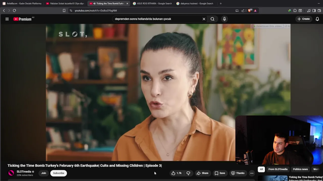Select the Politics news chip
Viewport: 323px width, 181px height.
(x=300, y=169)
